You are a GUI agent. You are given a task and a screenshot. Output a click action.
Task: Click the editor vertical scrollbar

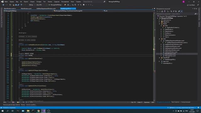154,56
